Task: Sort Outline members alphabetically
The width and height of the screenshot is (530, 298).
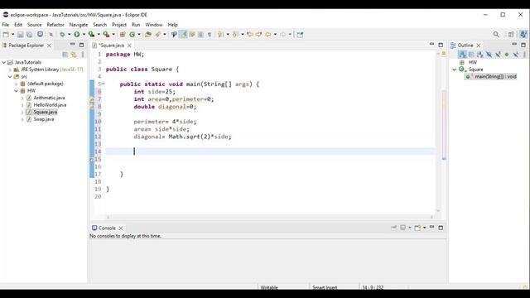Action: pyautogui.click(x=480, y=55)
